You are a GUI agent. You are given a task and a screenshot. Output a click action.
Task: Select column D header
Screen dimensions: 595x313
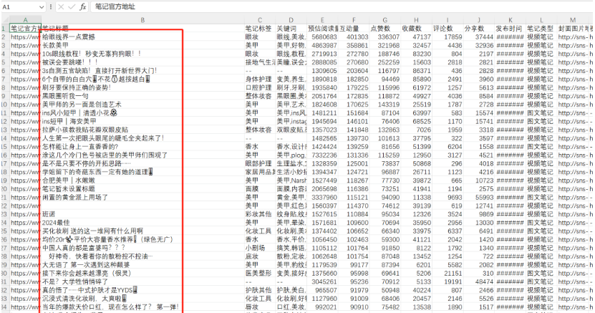click(291, 20)
